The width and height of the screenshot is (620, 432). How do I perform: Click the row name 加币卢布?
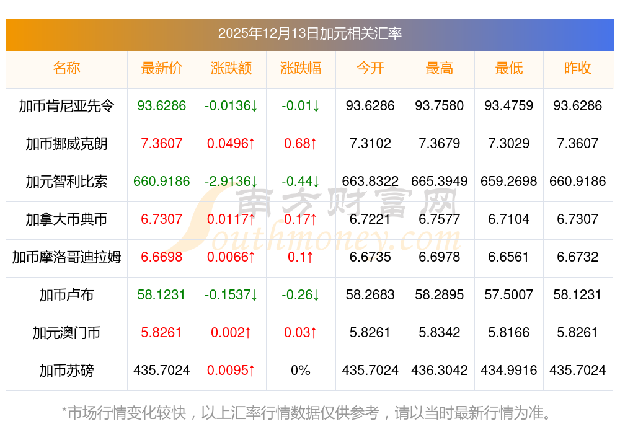(x=66, y=295)
